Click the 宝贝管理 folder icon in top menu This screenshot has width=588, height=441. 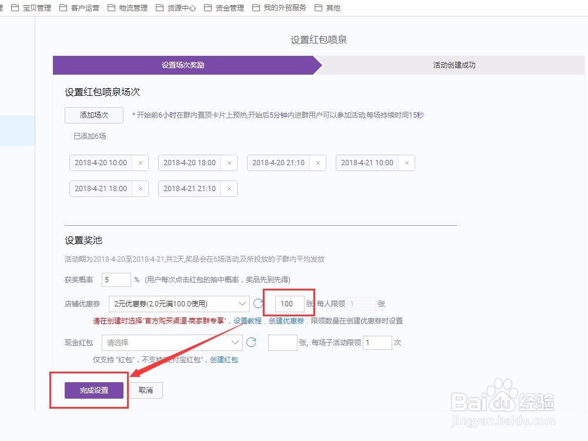(x=15, y=8)
